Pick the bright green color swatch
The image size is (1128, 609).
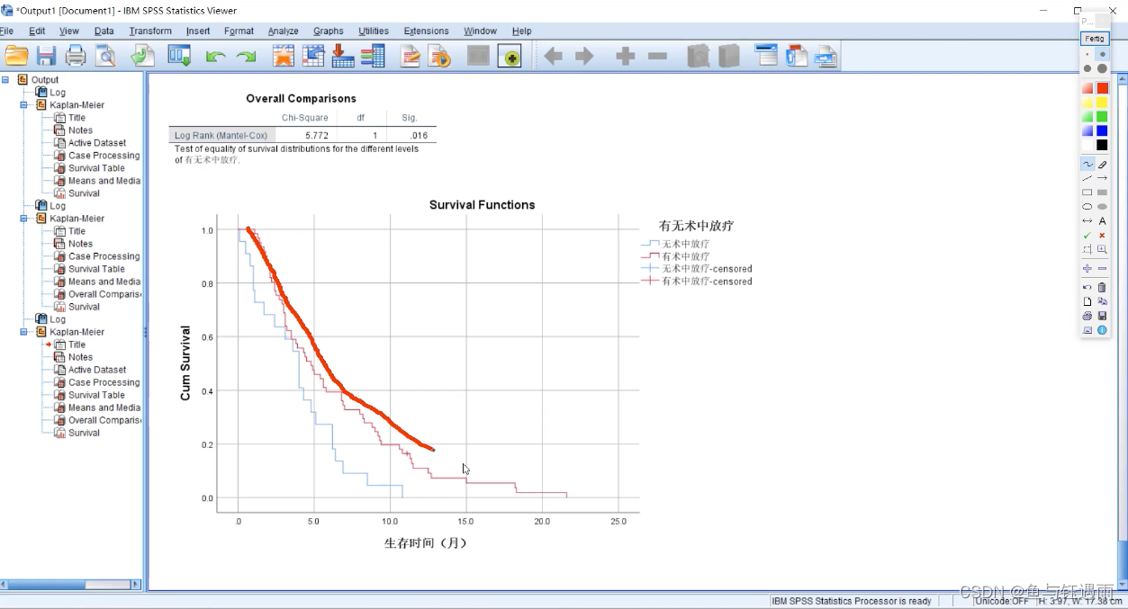(1102, 117)
